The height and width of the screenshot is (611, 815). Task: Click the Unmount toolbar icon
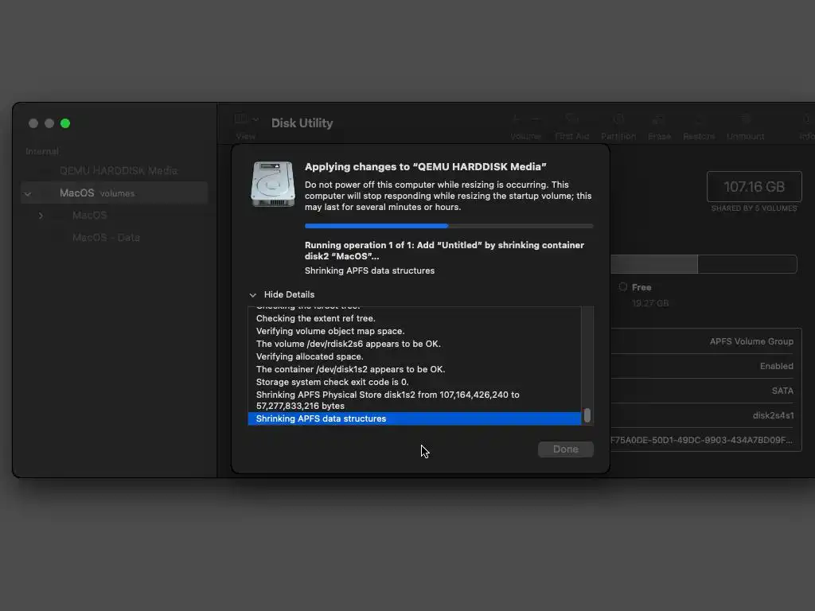click(x=745, y=119)
